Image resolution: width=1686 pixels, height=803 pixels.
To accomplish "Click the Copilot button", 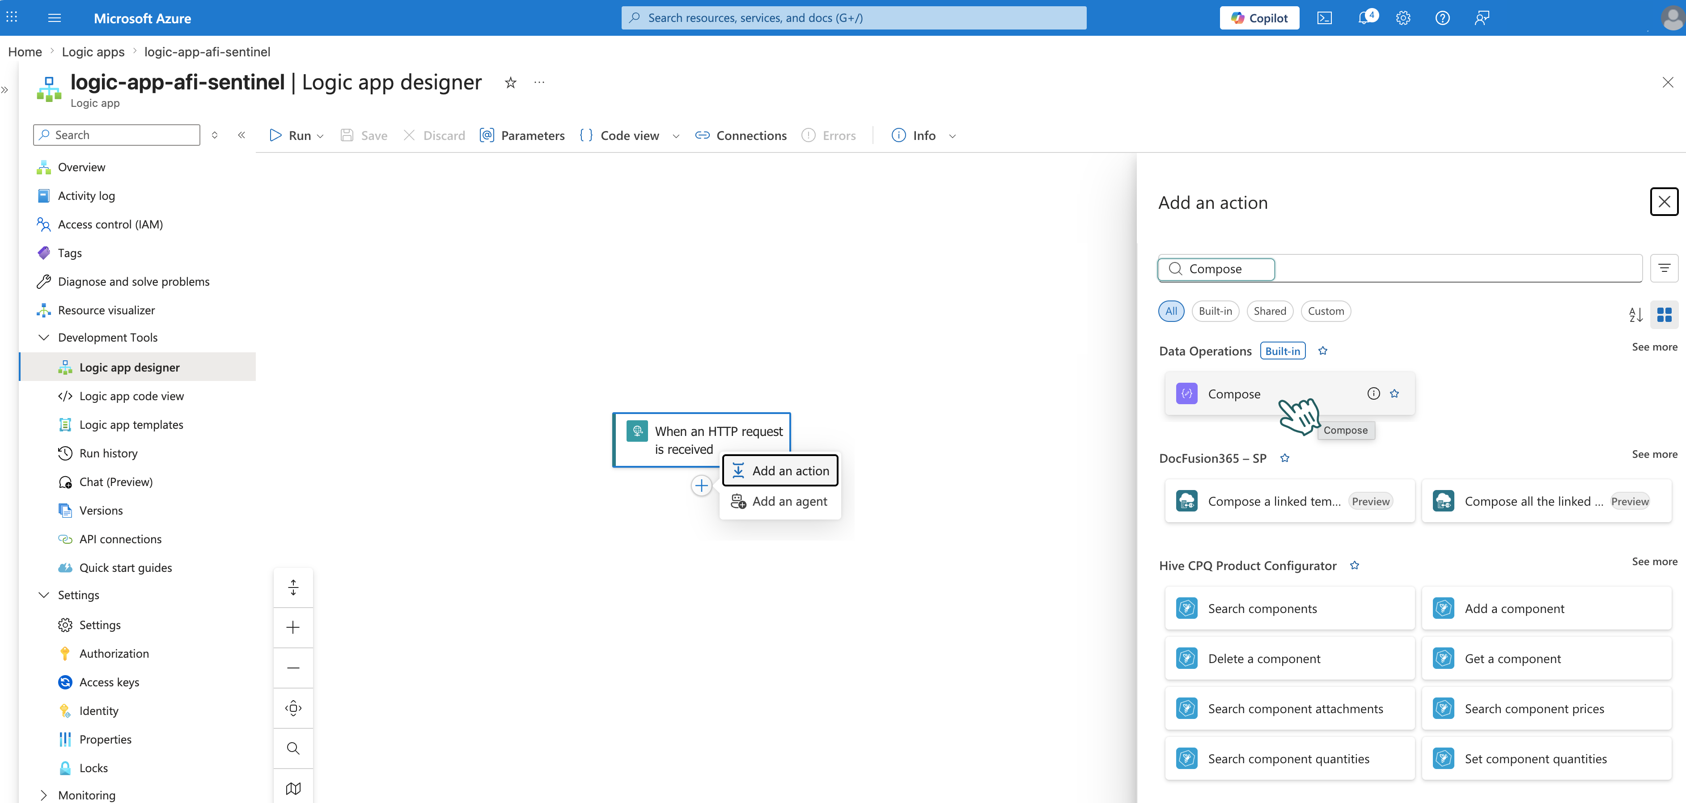I will 1258,18.
